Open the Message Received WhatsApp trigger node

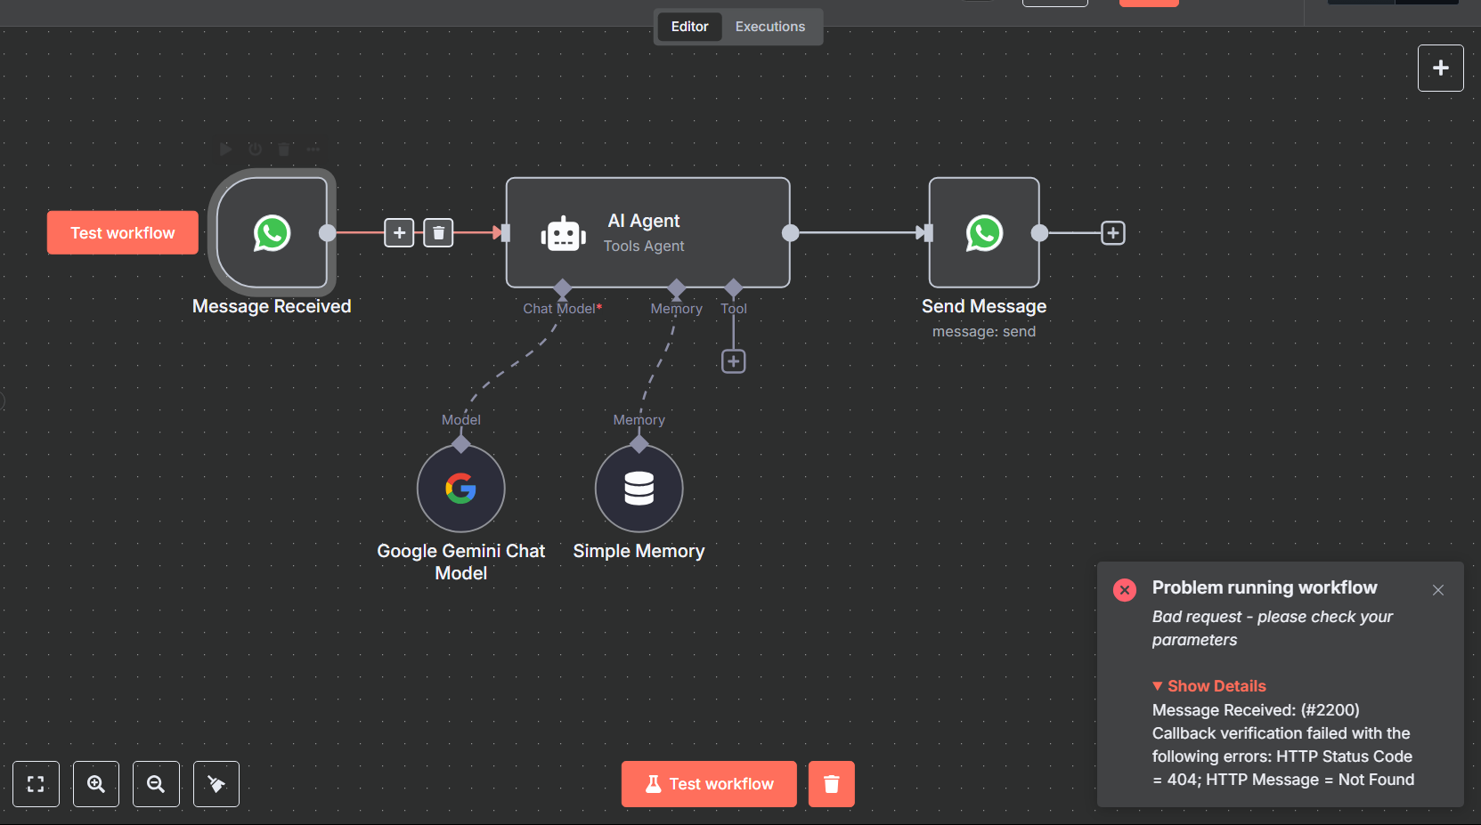pyautogui.click(x=272, y=232)
